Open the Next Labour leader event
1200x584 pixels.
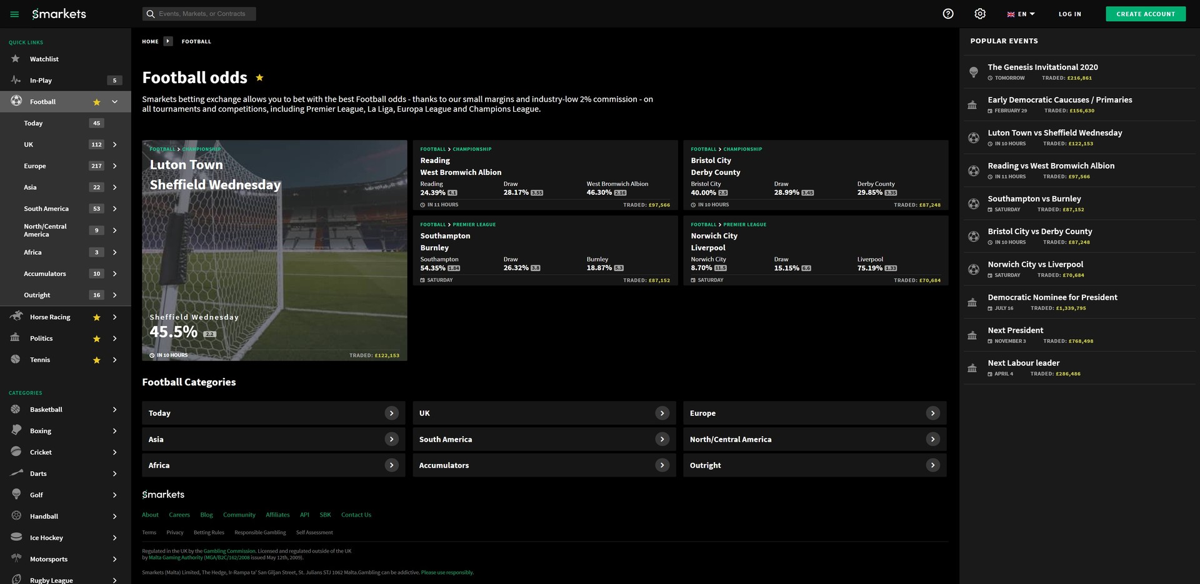click(1078, 368)
